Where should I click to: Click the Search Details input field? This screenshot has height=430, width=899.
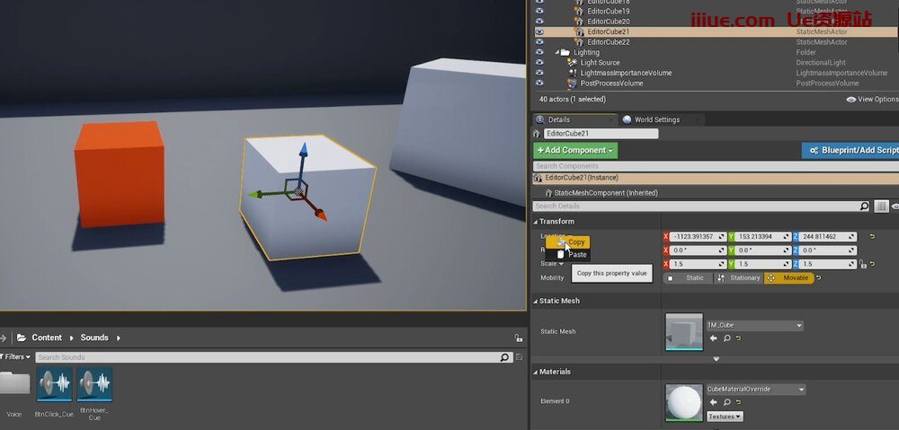pos(697,206)
